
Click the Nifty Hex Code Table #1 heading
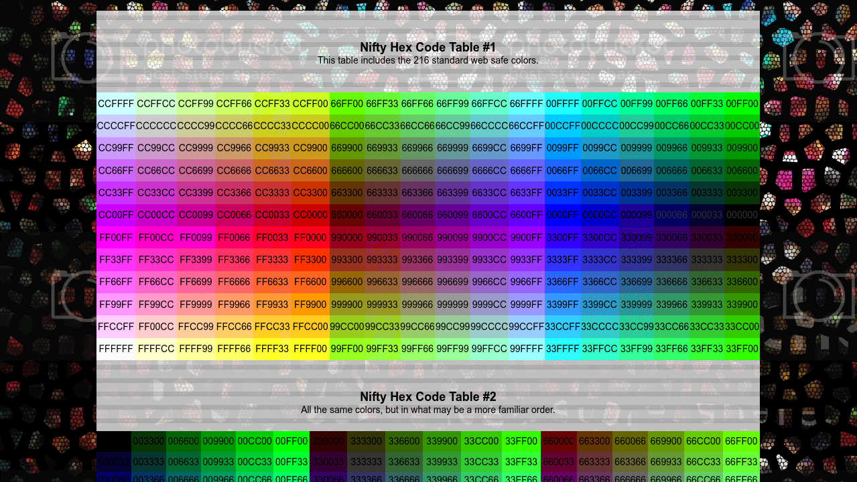[427, 48]
